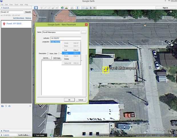The height and width of the screenshot is (138, 177).
Task: Choose Cut in the context menu
Action: pyautogui.click(x=71, y=50)
